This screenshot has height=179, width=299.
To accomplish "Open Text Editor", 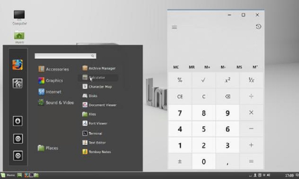I will [x=94, y=142].
